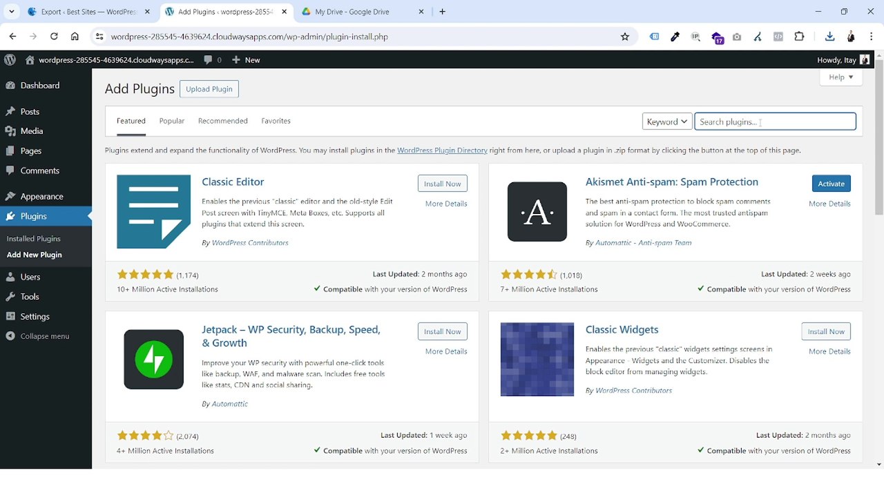Click the Upload Plugin button

click(209, 89)
